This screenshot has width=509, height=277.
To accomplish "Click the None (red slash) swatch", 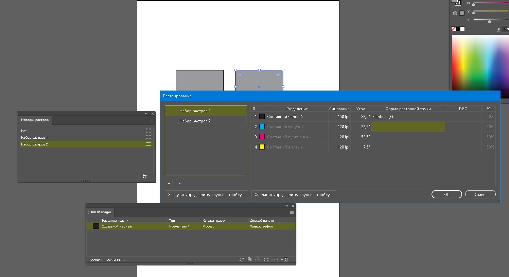I will click(454, 29).
